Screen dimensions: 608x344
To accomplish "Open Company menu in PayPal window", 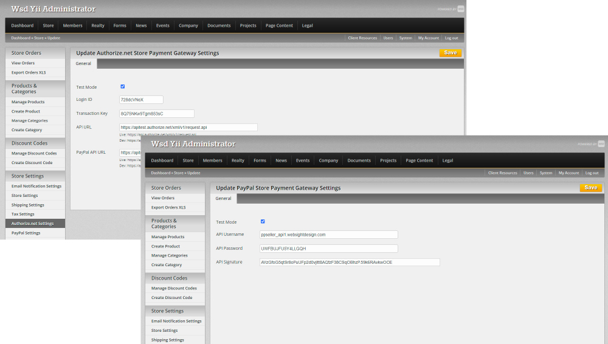I will click(328, 160).
